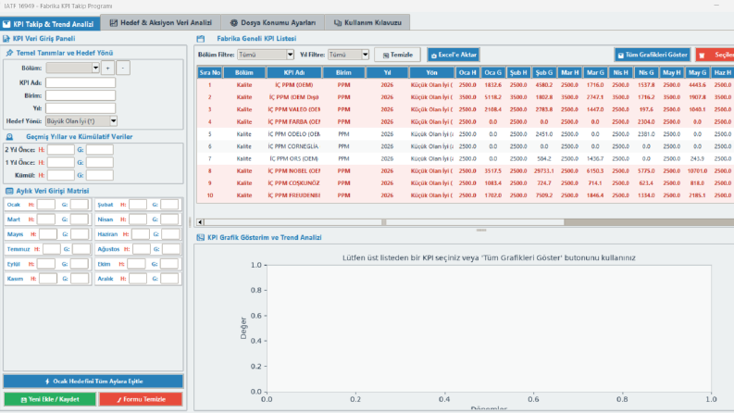Click the Kümül H field
The height and width of the screenshot is (413, 734).
[60, 175]
